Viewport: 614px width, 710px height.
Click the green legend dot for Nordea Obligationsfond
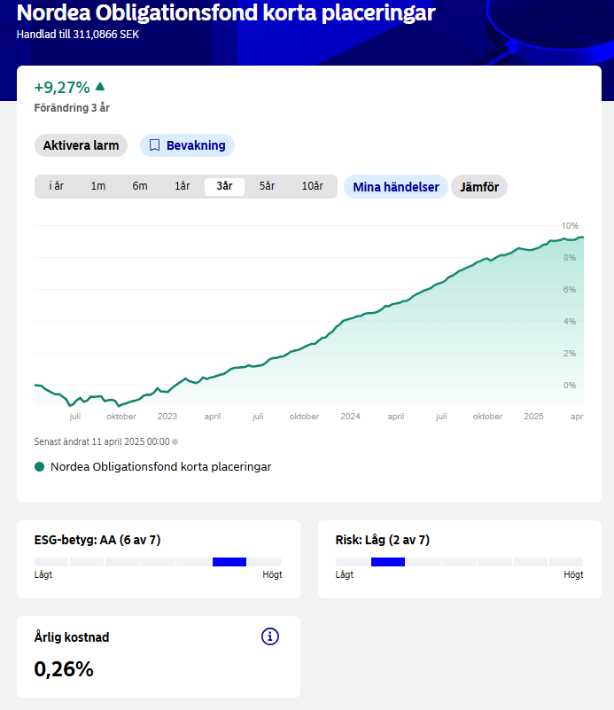coord(39,467)
